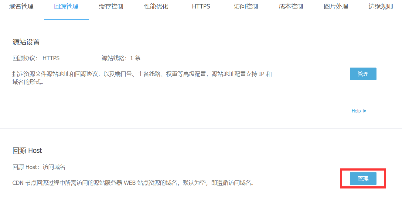Click the 回源 Host 访问域名 value
This screenshot has height=197, width=402.
(x=54, y=167)
